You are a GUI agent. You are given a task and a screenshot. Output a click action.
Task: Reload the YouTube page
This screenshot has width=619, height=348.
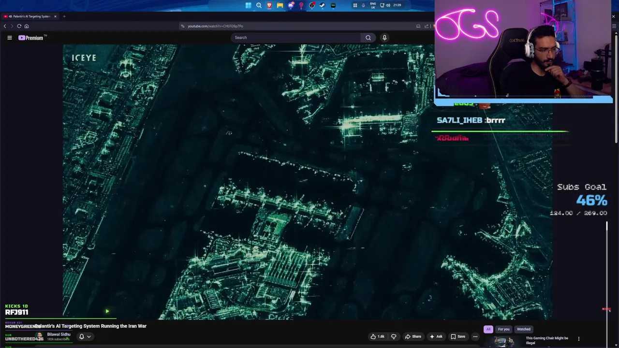19,26
